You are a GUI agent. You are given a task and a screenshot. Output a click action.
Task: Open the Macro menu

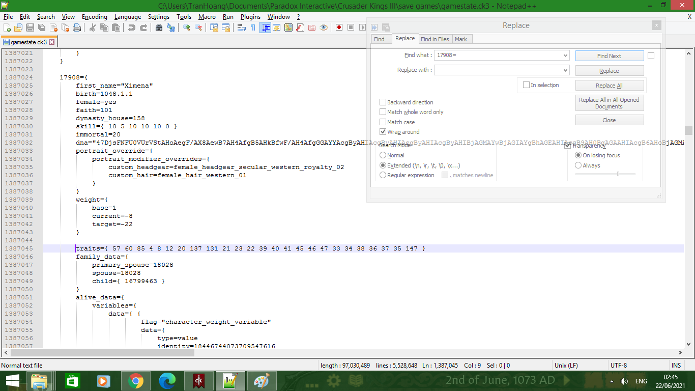(x=207, y=17)
